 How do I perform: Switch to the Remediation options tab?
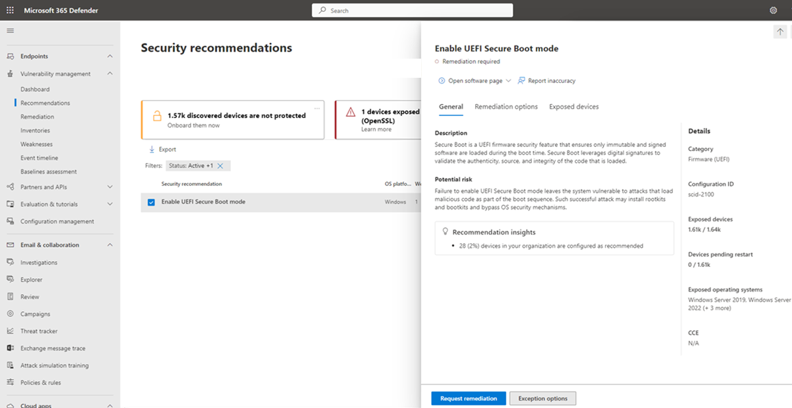tap(506, 106)
